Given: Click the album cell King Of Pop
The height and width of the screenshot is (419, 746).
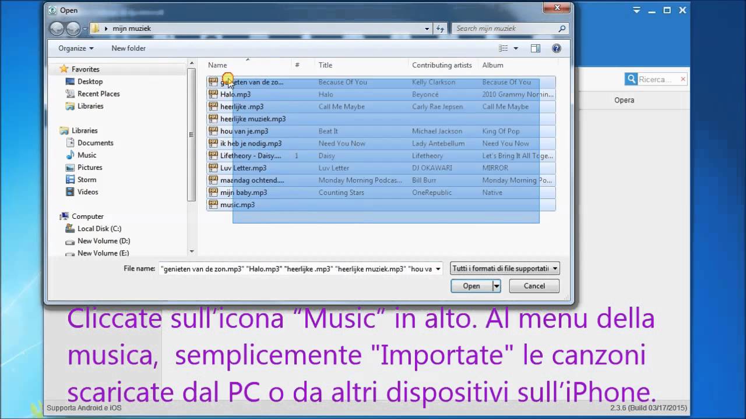Looking at the screenshot, I should pyautogui.click(x=501, y=131).
